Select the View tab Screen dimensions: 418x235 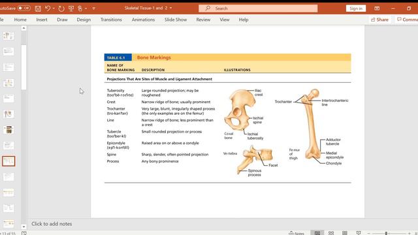[225, 20]
